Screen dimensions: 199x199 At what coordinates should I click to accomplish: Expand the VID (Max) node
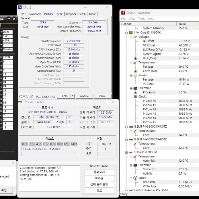[136, 58]
